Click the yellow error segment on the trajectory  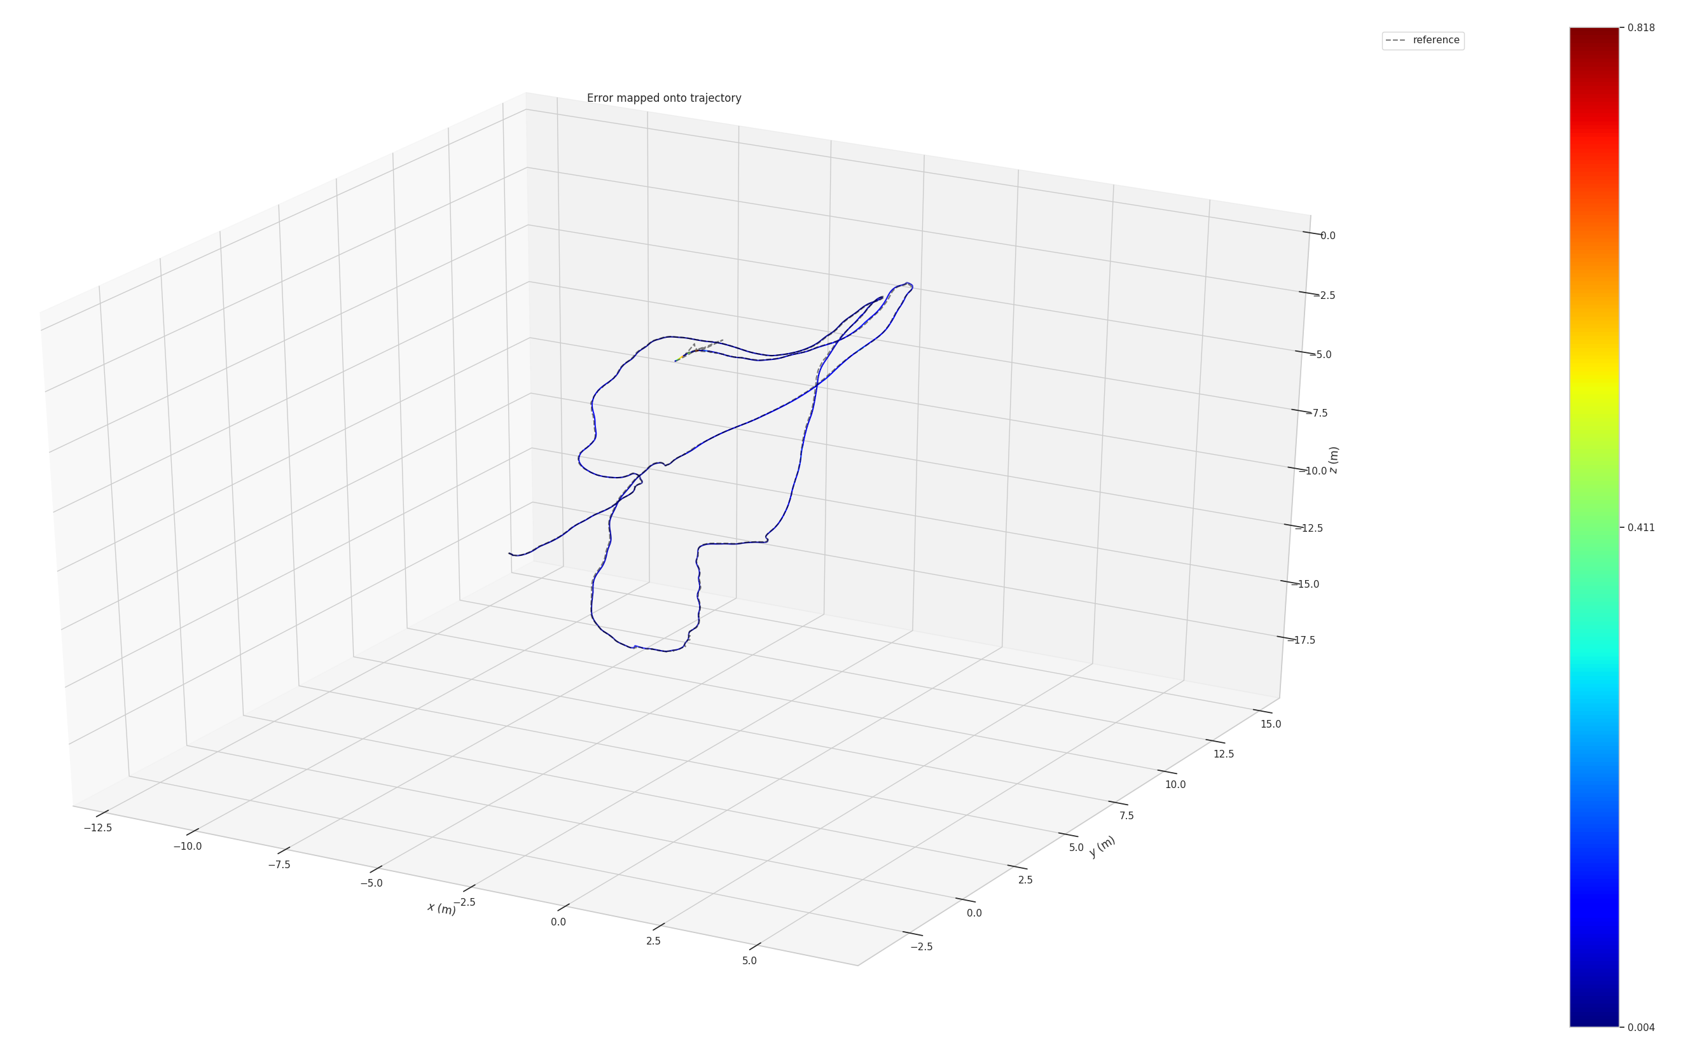point(679,359)
